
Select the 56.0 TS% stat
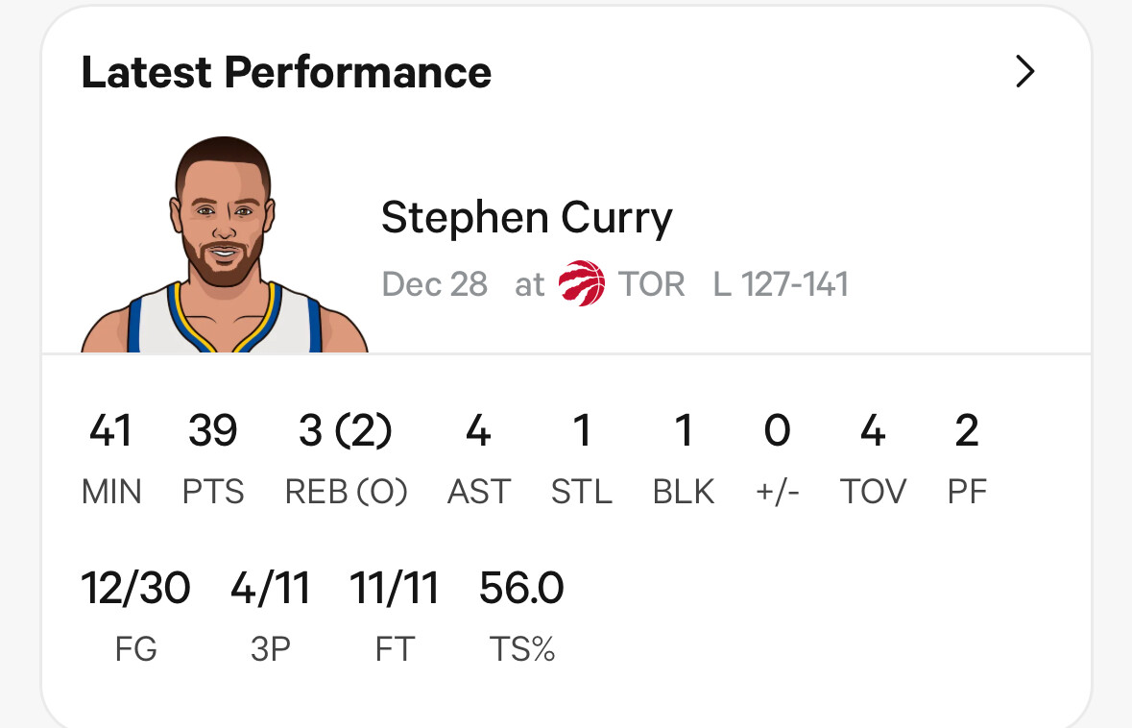521,616
